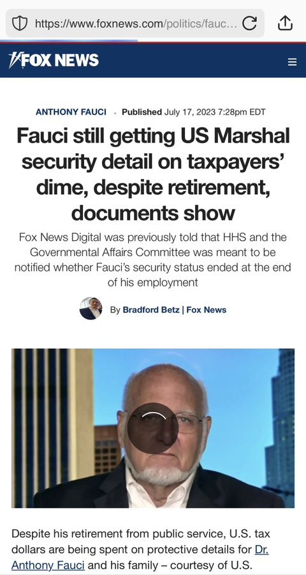Tap the loading spinner on the video
306x575 pixels.
(153, 428)
